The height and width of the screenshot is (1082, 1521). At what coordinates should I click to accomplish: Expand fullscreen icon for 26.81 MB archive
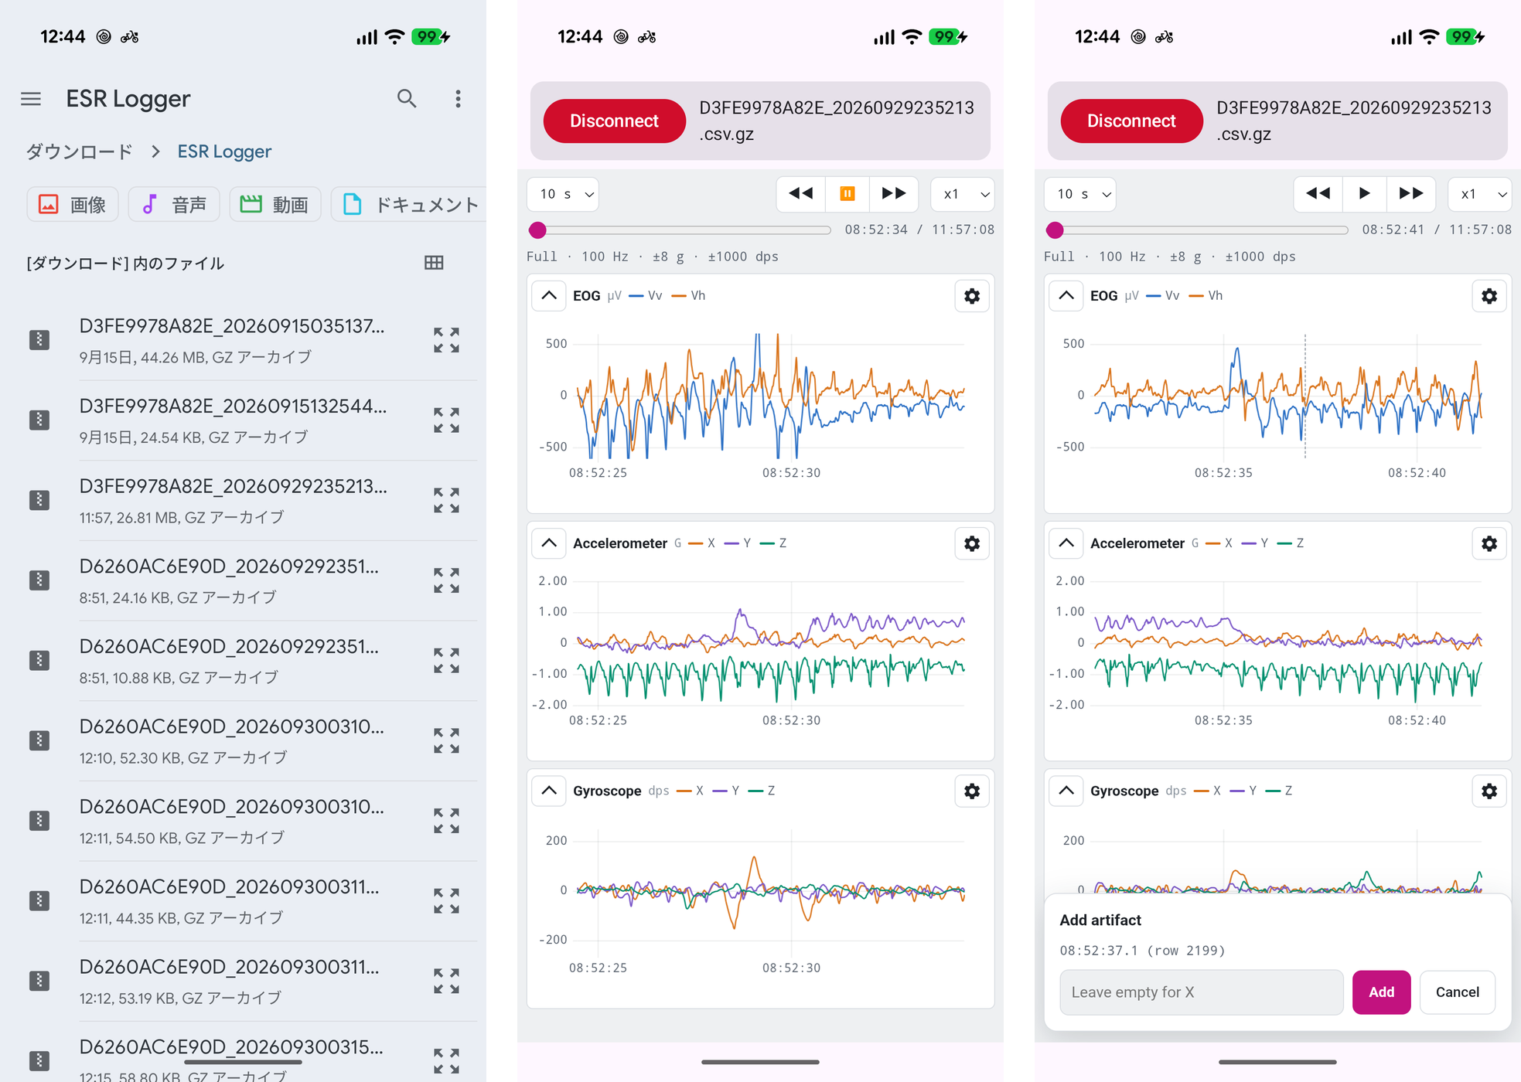tap(446, 500)
